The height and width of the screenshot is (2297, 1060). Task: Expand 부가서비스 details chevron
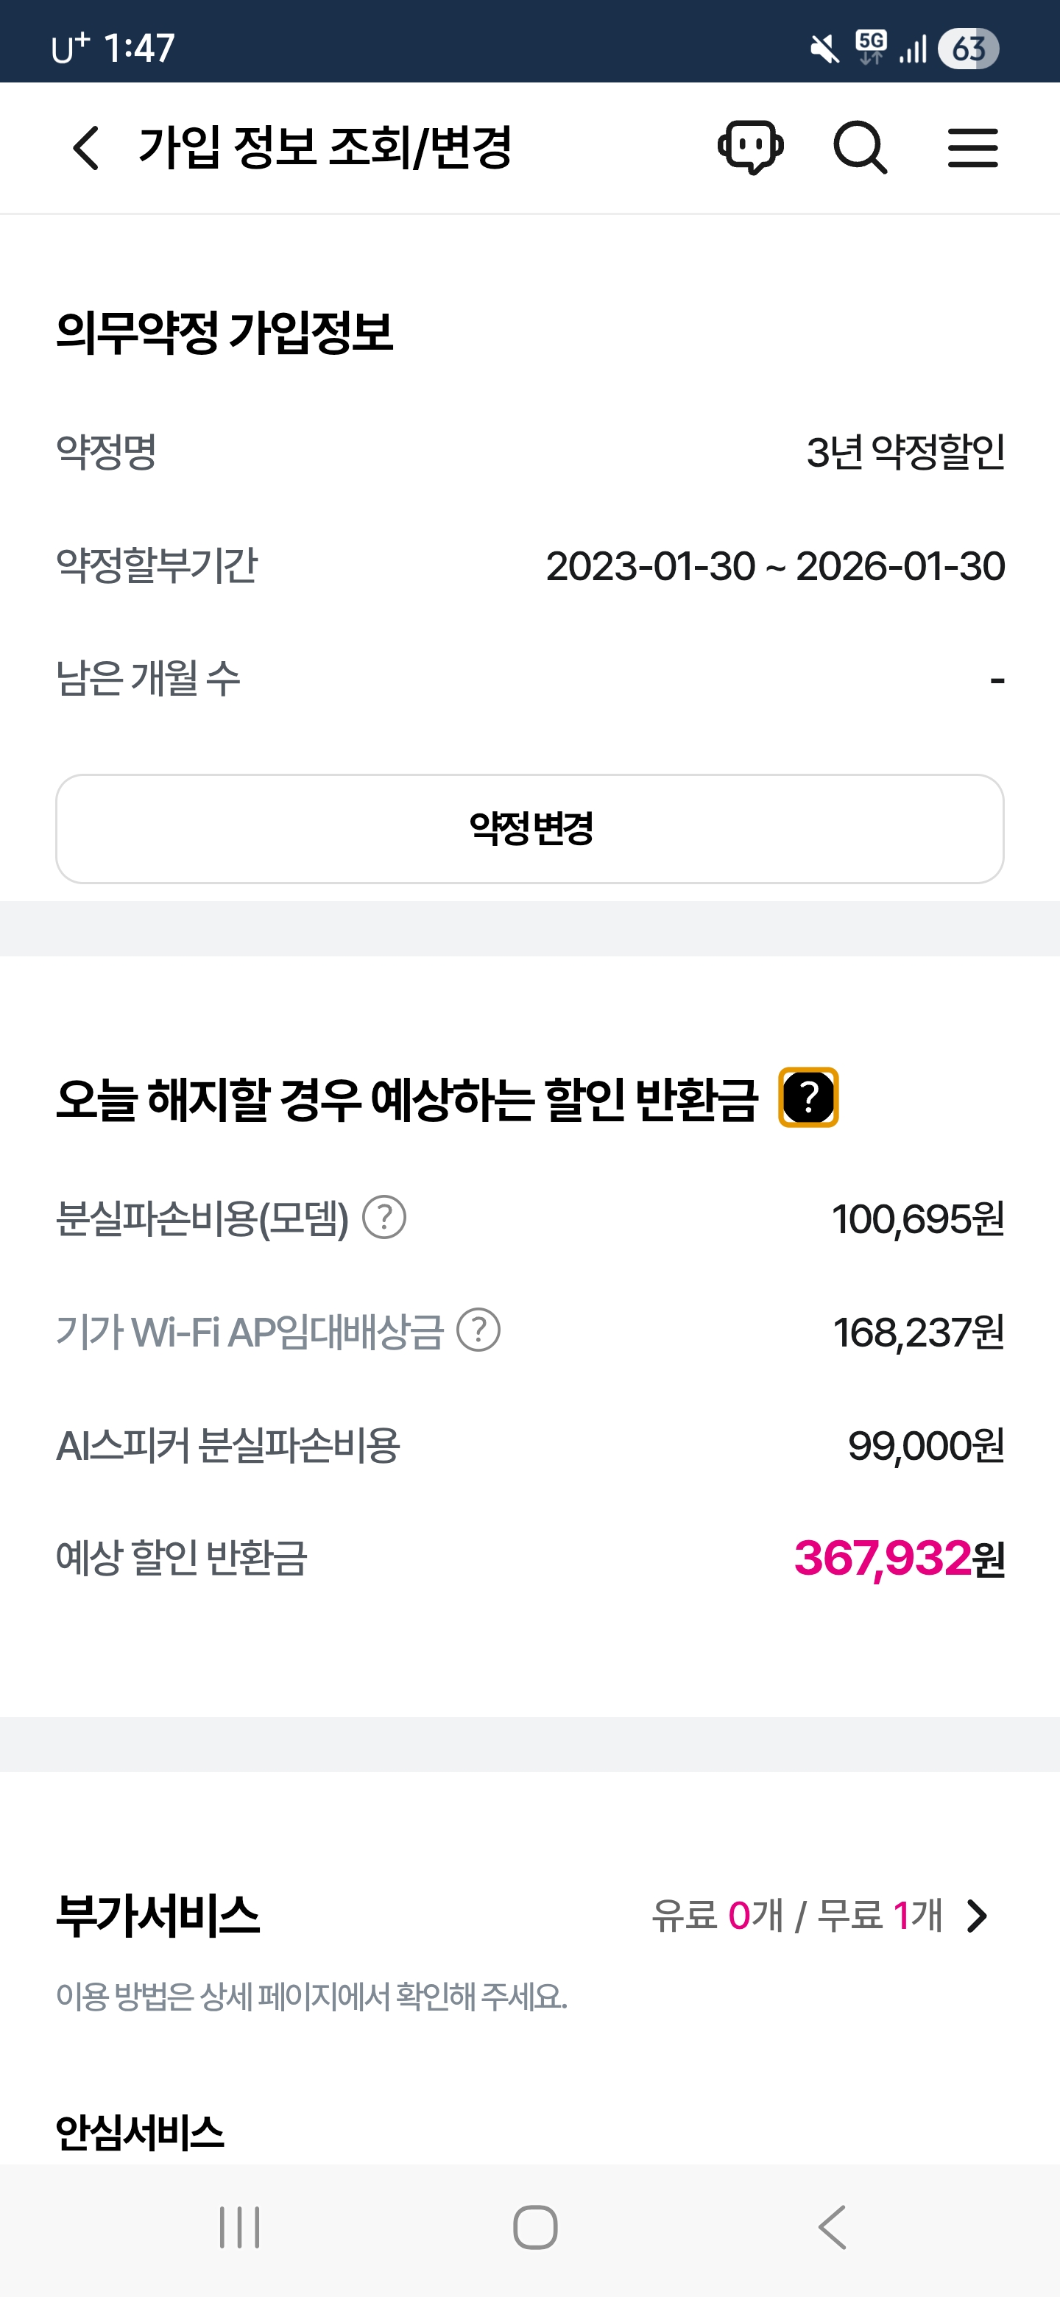[x=978, y=1916]
